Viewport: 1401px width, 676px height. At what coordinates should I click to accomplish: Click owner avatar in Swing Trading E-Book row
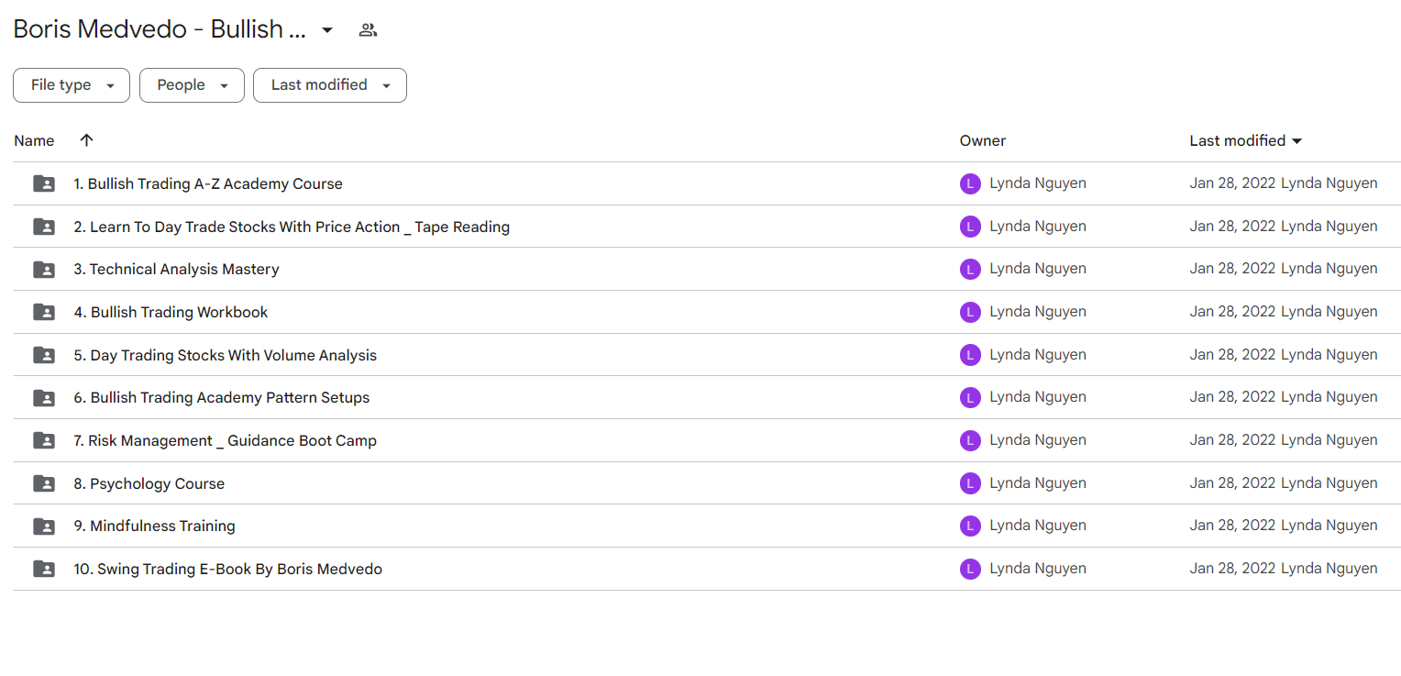(x=970, y=569)
